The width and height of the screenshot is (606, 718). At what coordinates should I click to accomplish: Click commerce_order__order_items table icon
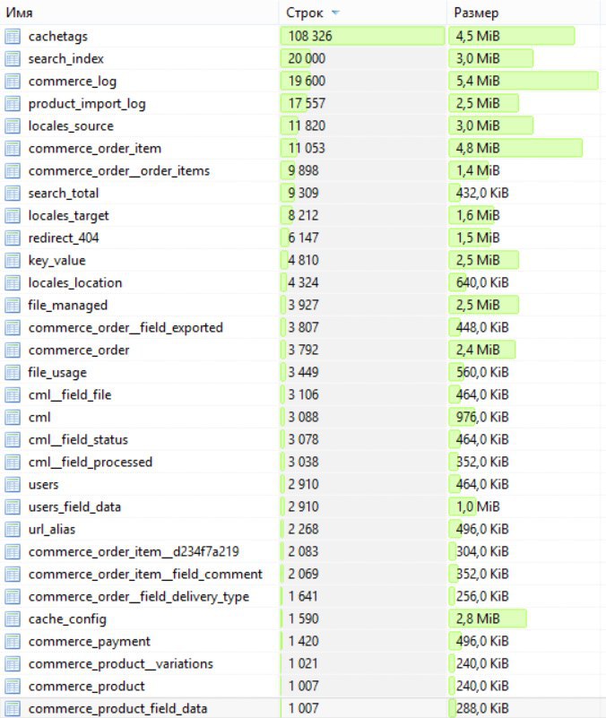(13, 171)
